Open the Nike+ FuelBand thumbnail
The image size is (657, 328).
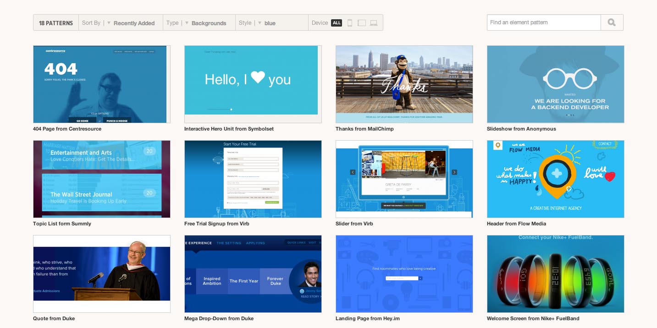(556, 274)
